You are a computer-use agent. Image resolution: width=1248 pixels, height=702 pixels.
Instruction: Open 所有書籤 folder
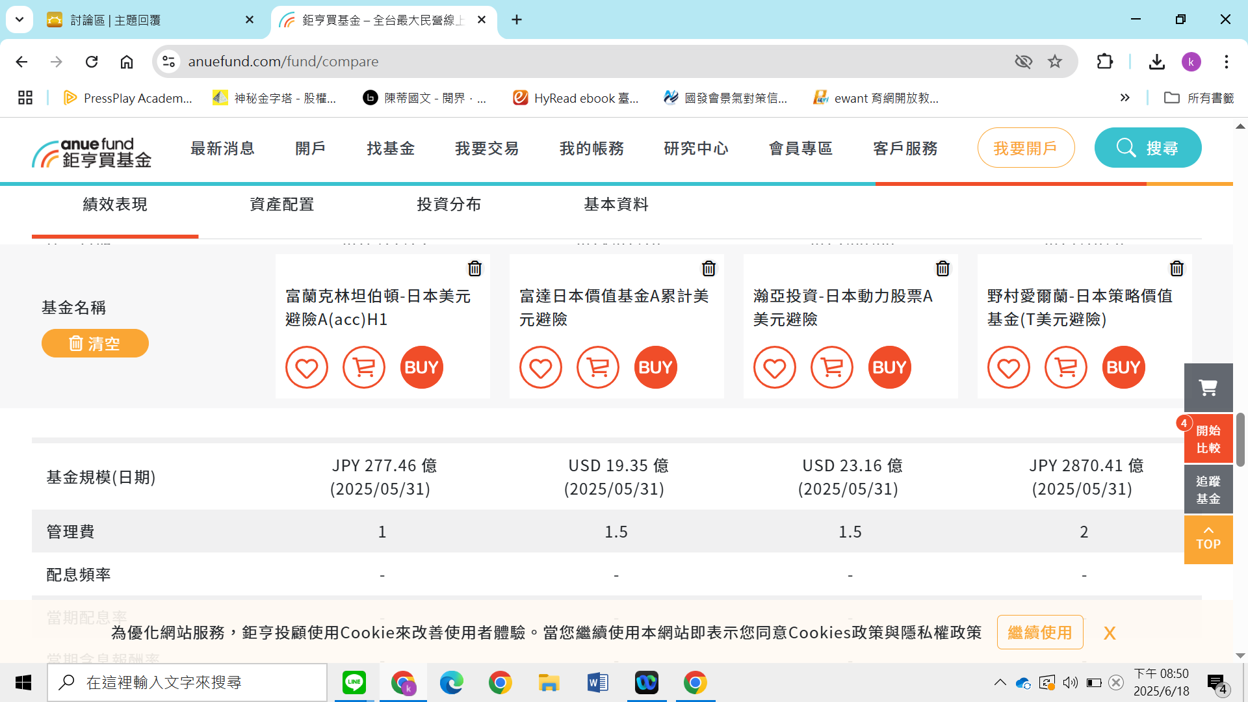pyautogui.click(x=1199, y=98)
